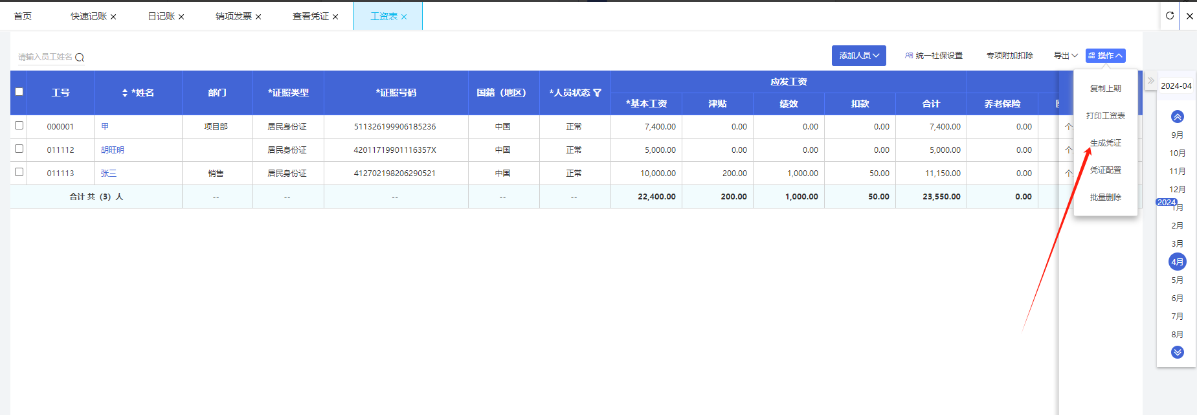This screenshot has height=415, width=1197.
Task: Collapse the month panel with double-arrow icon
Action: tap(1150, 81)
